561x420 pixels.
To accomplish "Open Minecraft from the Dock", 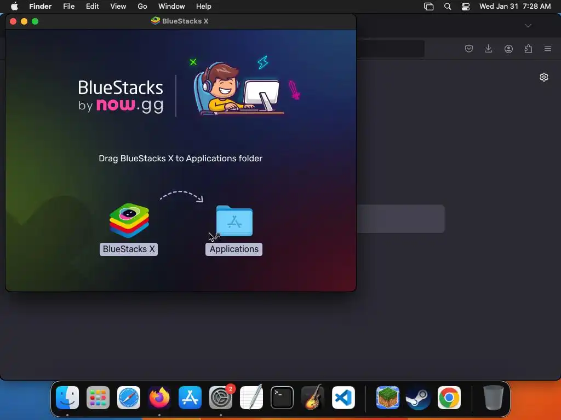I will pos(388,398).
